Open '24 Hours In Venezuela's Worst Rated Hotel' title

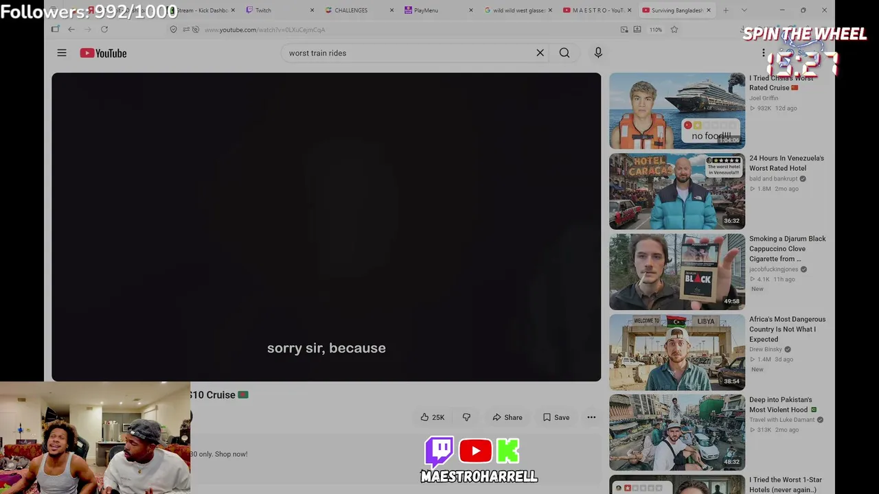[x=786, y=163]
